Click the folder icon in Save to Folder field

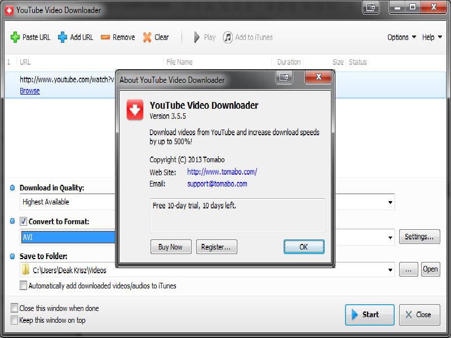[x=25, y=270]
